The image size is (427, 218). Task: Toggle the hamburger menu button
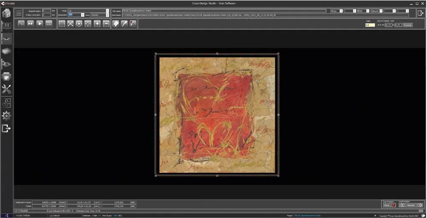pos(19,13)
